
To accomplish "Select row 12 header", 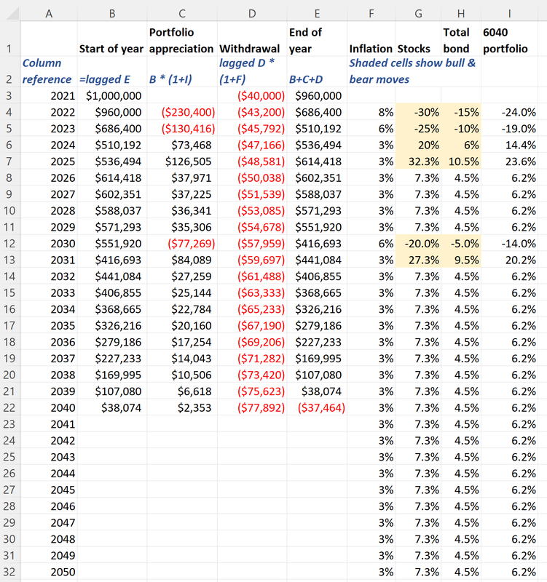I will pos(10,244).
